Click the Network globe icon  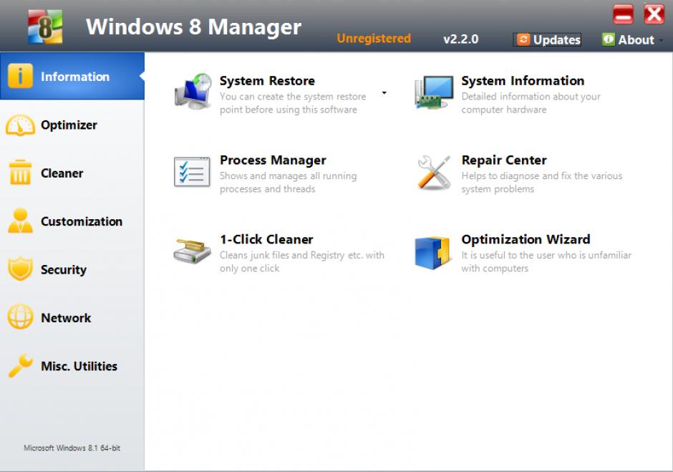(20, 317)
